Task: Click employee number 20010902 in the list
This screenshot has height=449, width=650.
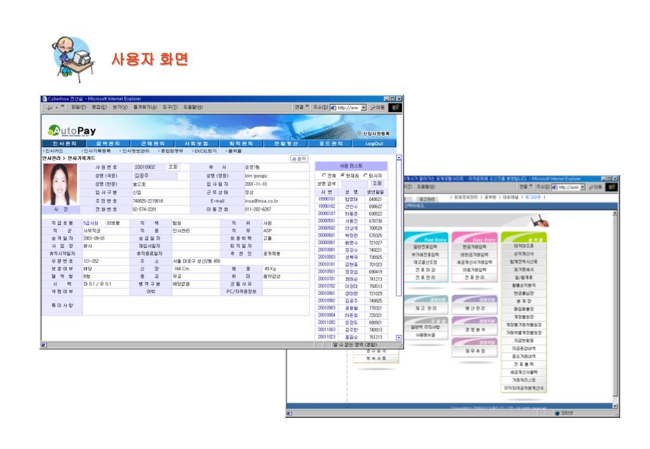Action: coord(327,301)
